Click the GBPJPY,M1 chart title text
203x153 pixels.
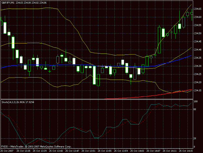tap(8, 3)
